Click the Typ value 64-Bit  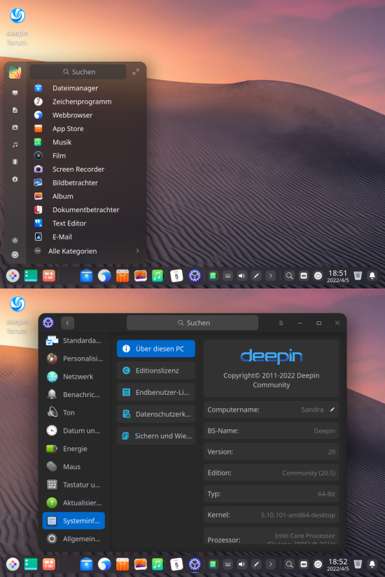(326, 494)
